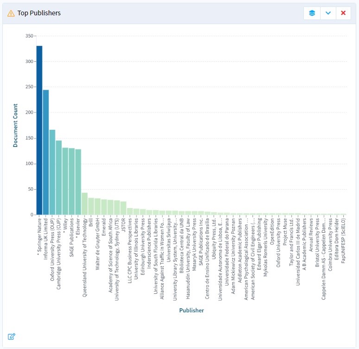This screenshot has height=349, width=359.
Task: Click the LLC CPC Business Perspectives label
Action: tap(130, 250)
